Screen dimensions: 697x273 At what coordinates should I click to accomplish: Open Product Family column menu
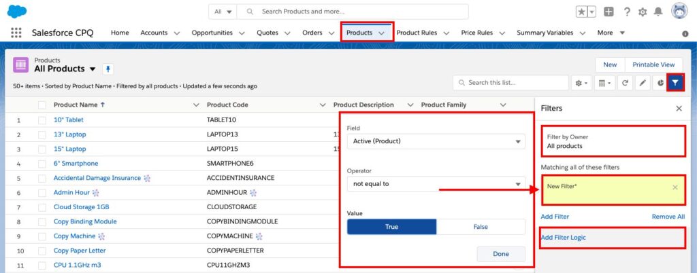click(503, 105)
